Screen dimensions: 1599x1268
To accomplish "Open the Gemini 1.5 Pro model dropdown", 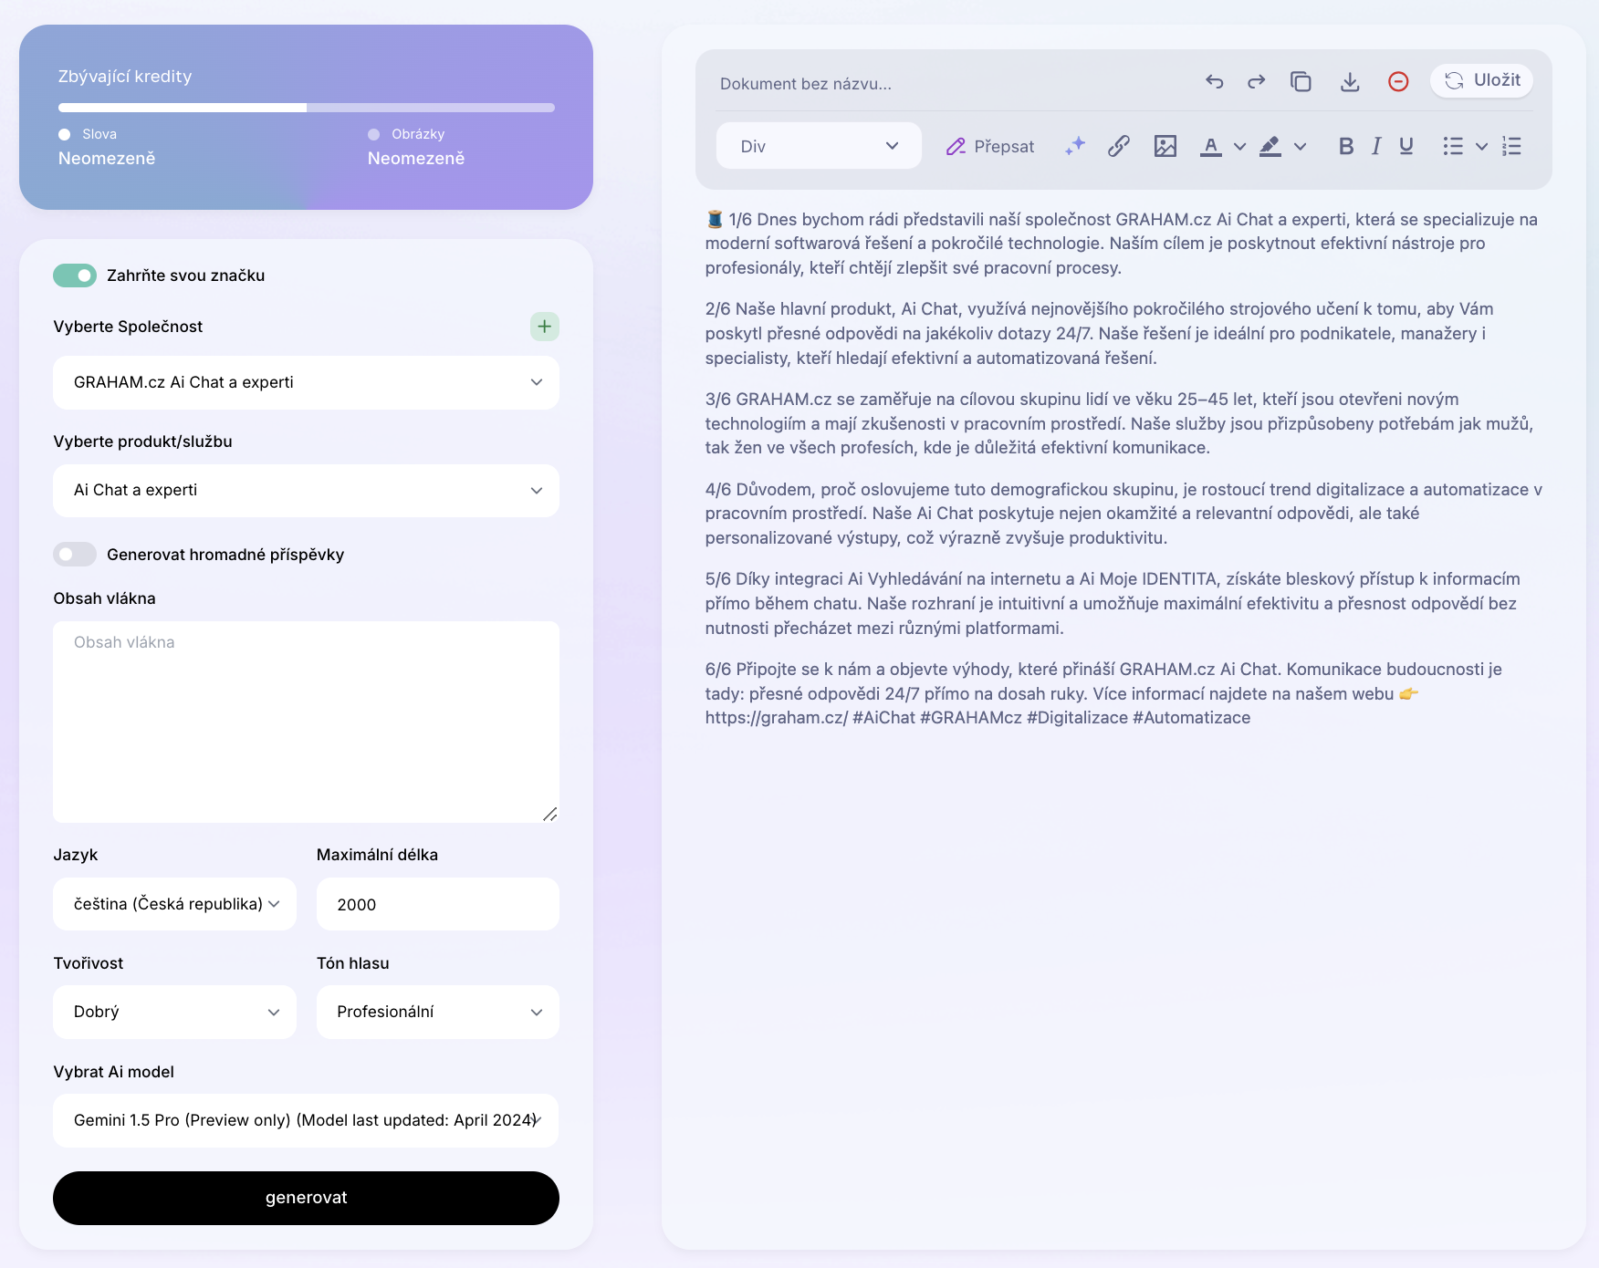I will (x=306, y=1120).
